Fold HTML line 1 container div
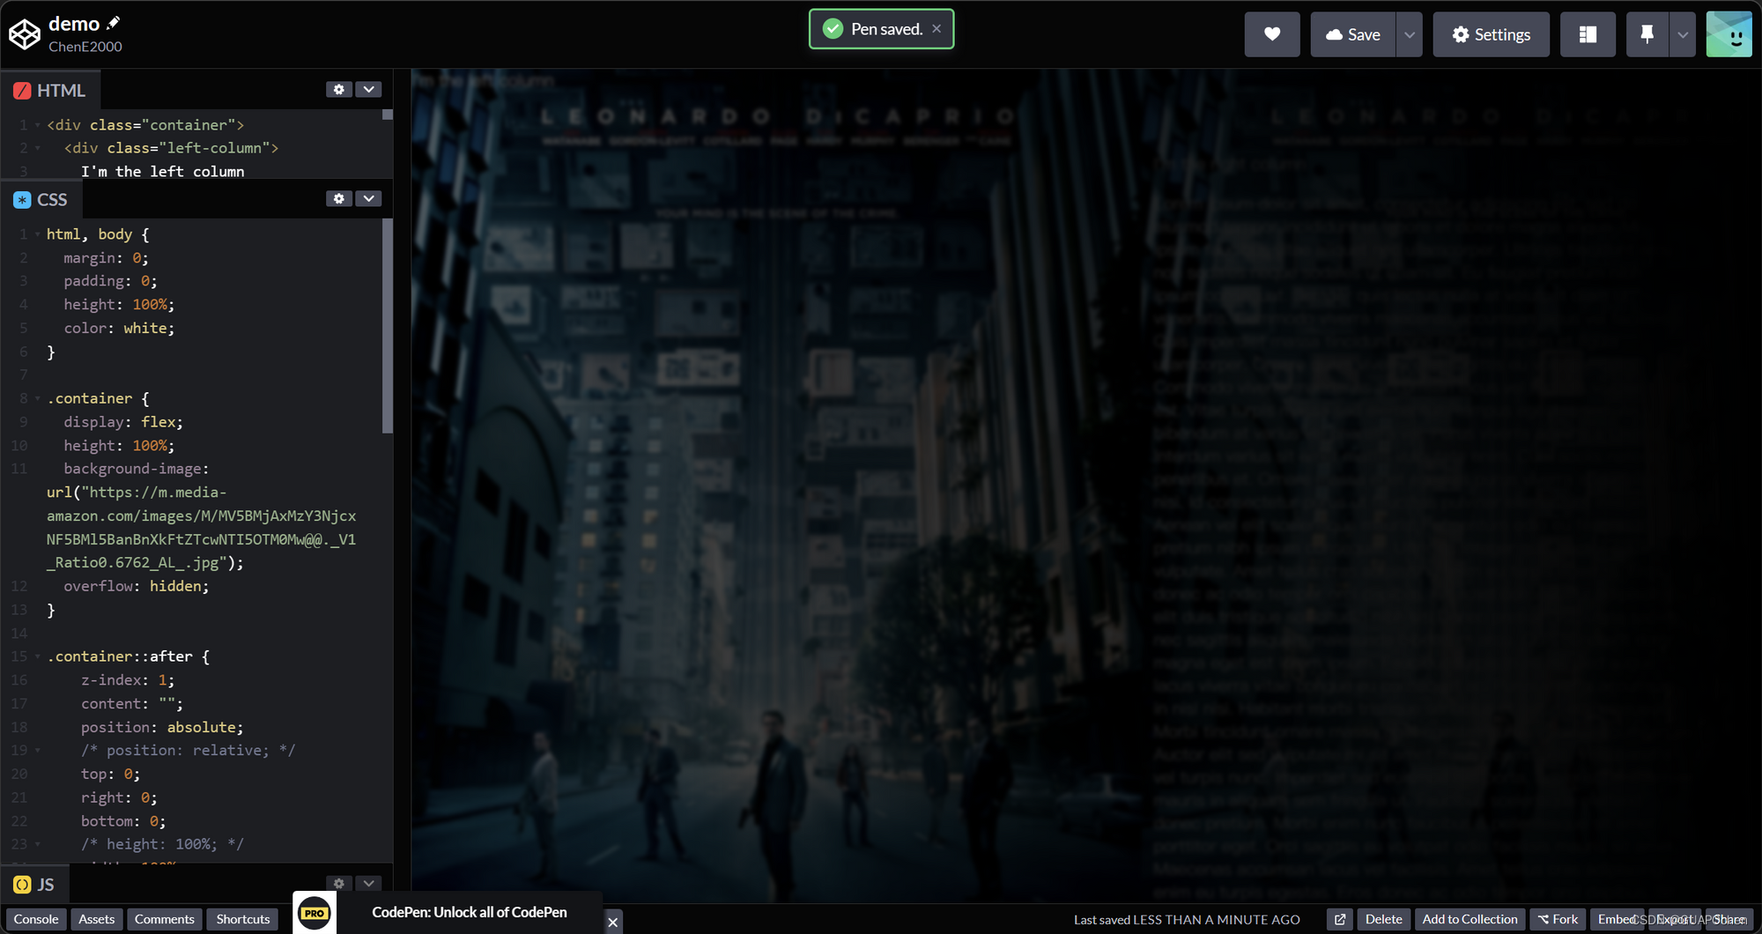The height and width of the screenshot is (934, 1762). (x=38, y=125)
